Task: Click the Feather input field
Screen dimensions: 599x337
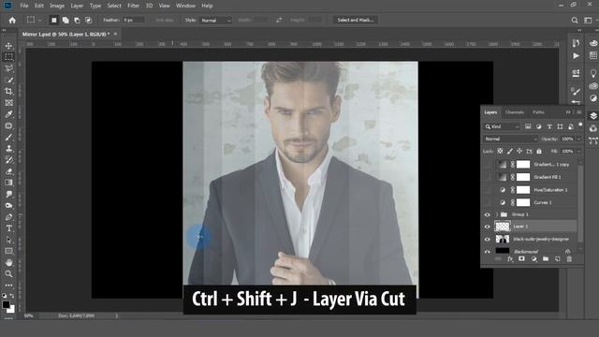Action: (x=133, y=21)
